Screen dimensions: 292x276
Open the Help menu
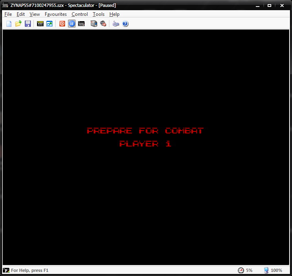point(114,14)
